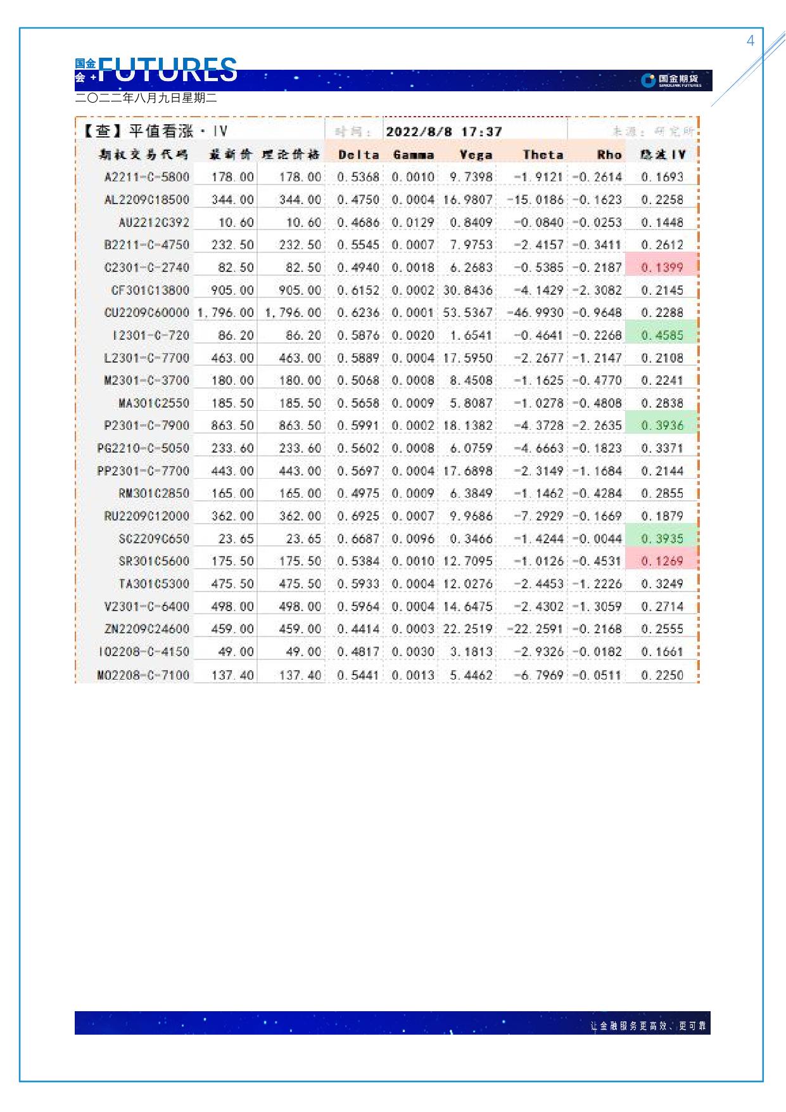Select the table title 平值看涨·IV
The width and height of the screenshot is (786, 1112).
click(155, 131)
